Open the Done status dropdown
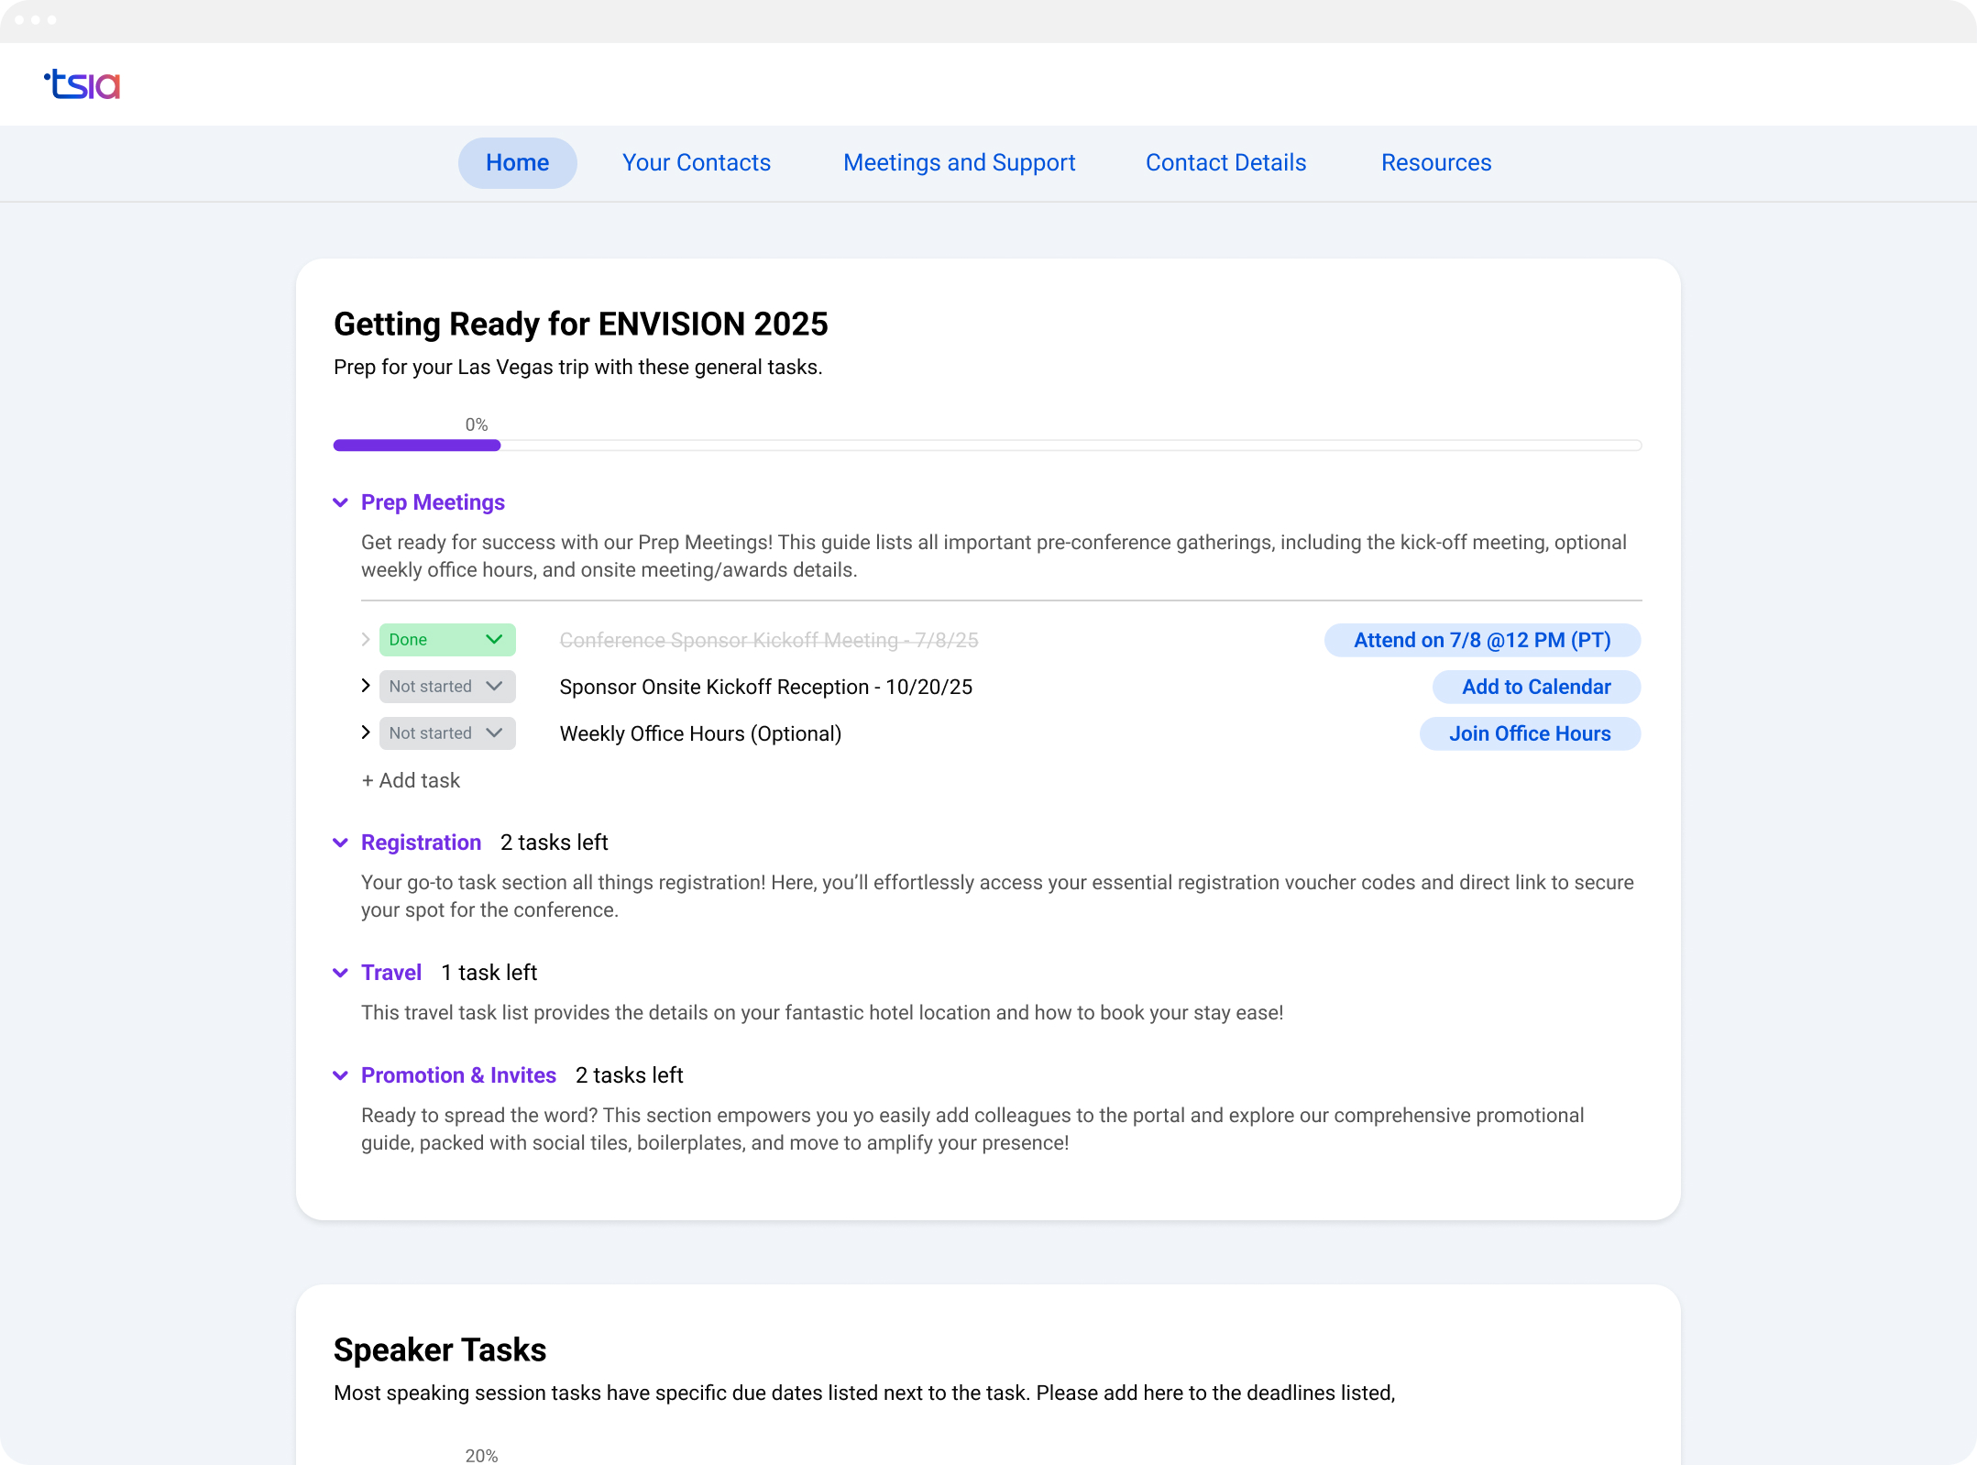This screenshot has width=1977, height=1465. pos(447,640)
